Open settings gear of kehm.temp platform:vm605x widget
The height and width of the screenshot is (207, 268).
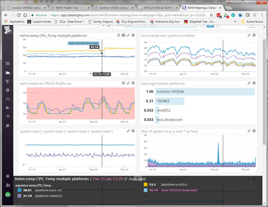[253, 35]
